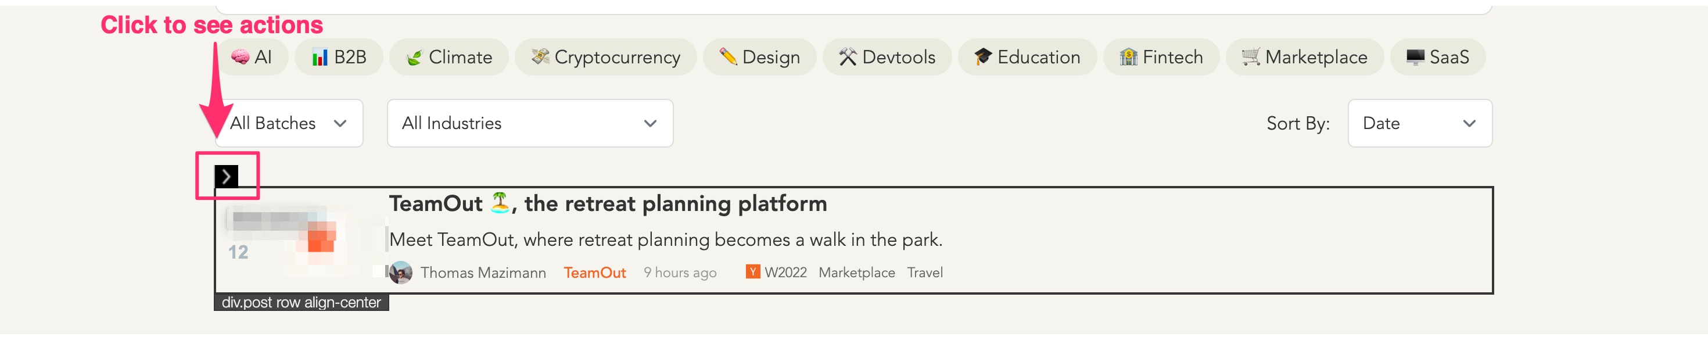Open the All Industries dropdown
Viewport: 1708px width, 358px height.
click(x=530, y=123)
